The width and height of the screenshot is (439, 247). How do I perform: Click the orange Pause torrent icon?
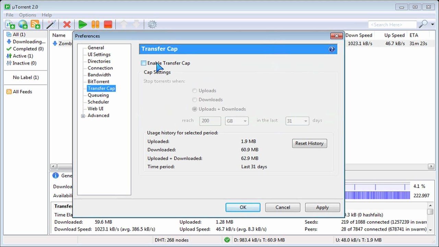(95, 24)
